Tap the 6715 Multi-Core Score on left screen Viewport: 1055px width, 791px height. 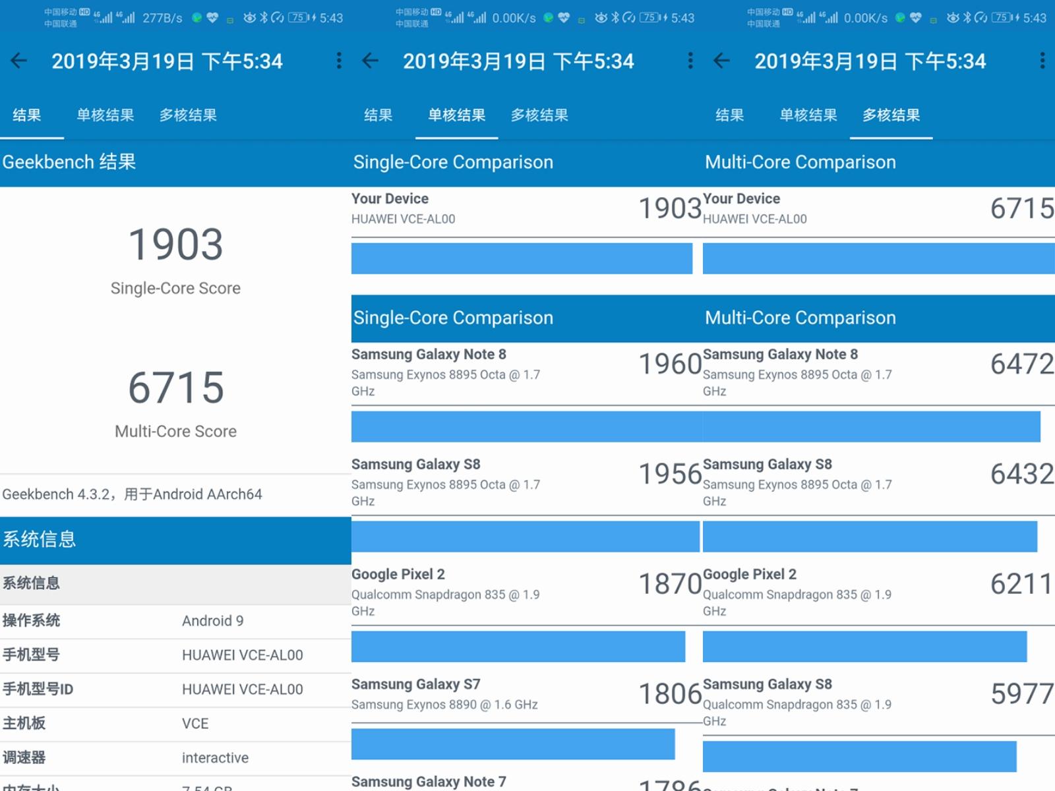(175, 388)
